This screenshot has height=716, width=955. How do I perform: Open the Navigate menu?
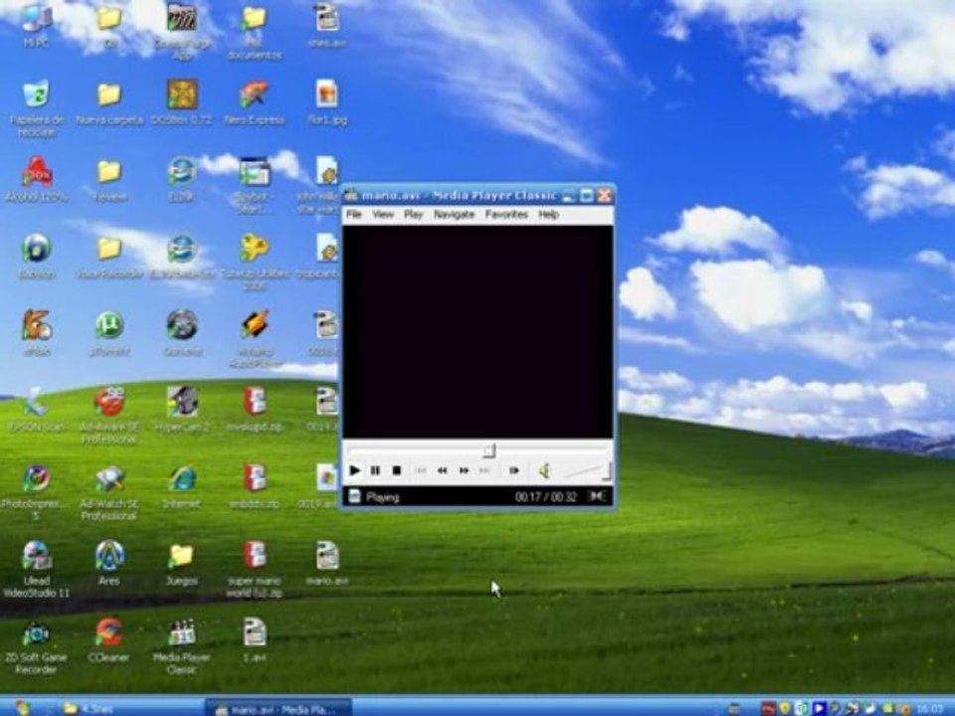click(454, 215)
